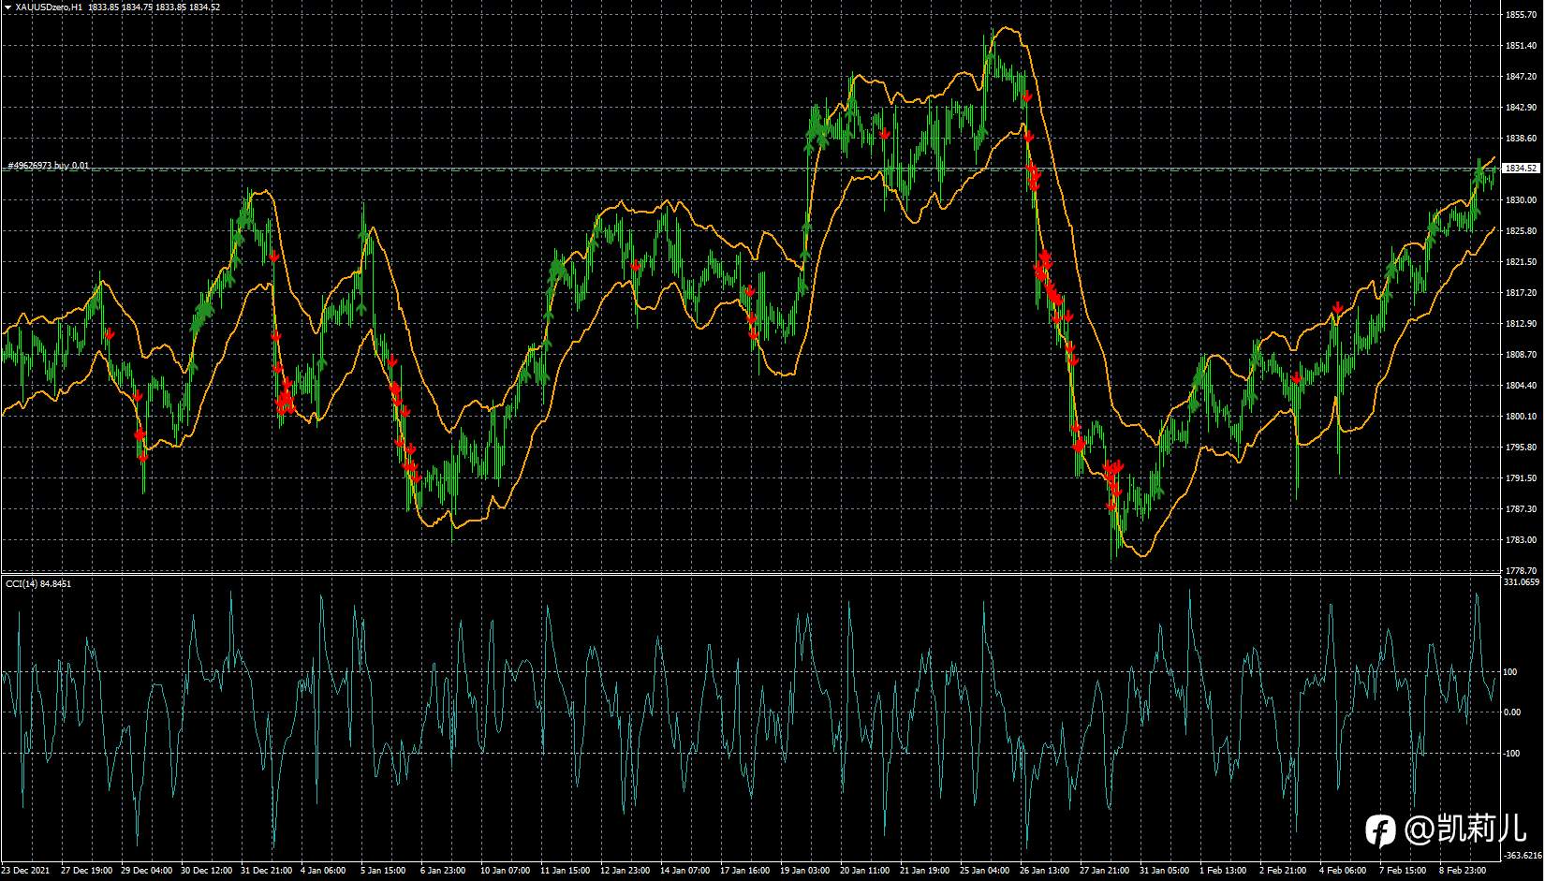Click the 1791.50 price axis label
Viewport: 1545px width, 881px height.
pos(1521,478)
